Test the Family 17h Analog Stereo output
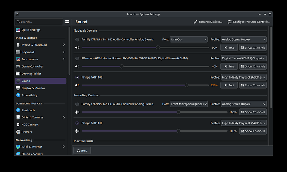The image size is (287, 172). (x=229, y=47)
